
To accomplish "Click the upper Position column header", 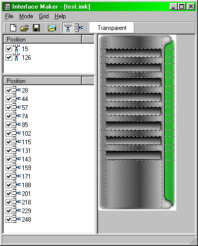I will pos(42,39).
